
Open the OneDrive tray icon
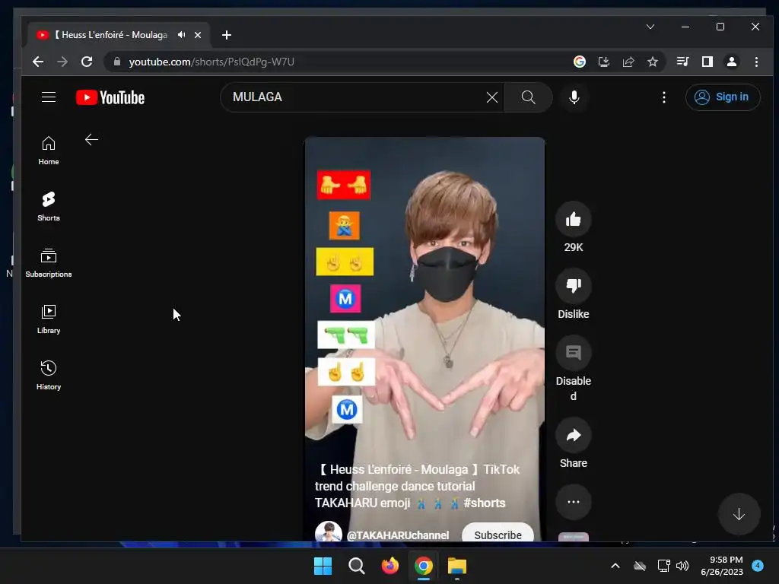point(640,566)
